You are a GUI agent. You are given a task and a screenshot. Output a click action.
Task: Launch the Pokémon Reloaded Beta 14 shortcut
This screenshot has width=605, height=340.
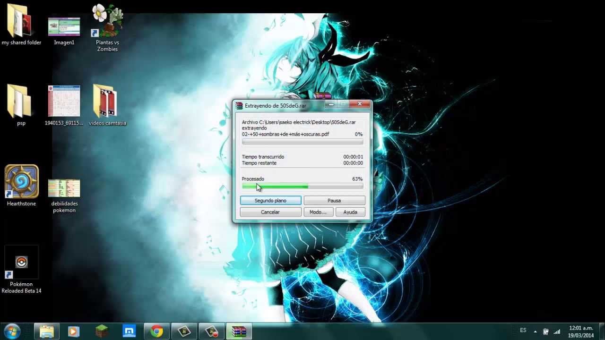(21, 269)
